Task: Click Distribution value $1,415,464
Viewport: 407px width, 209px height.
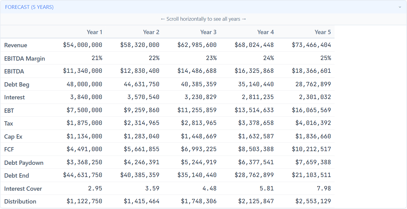Action: (142, 201)
